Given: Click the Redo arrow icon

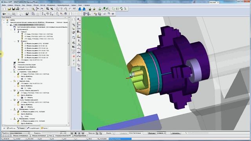Looking at the screenshot, I should coord(27,9).
